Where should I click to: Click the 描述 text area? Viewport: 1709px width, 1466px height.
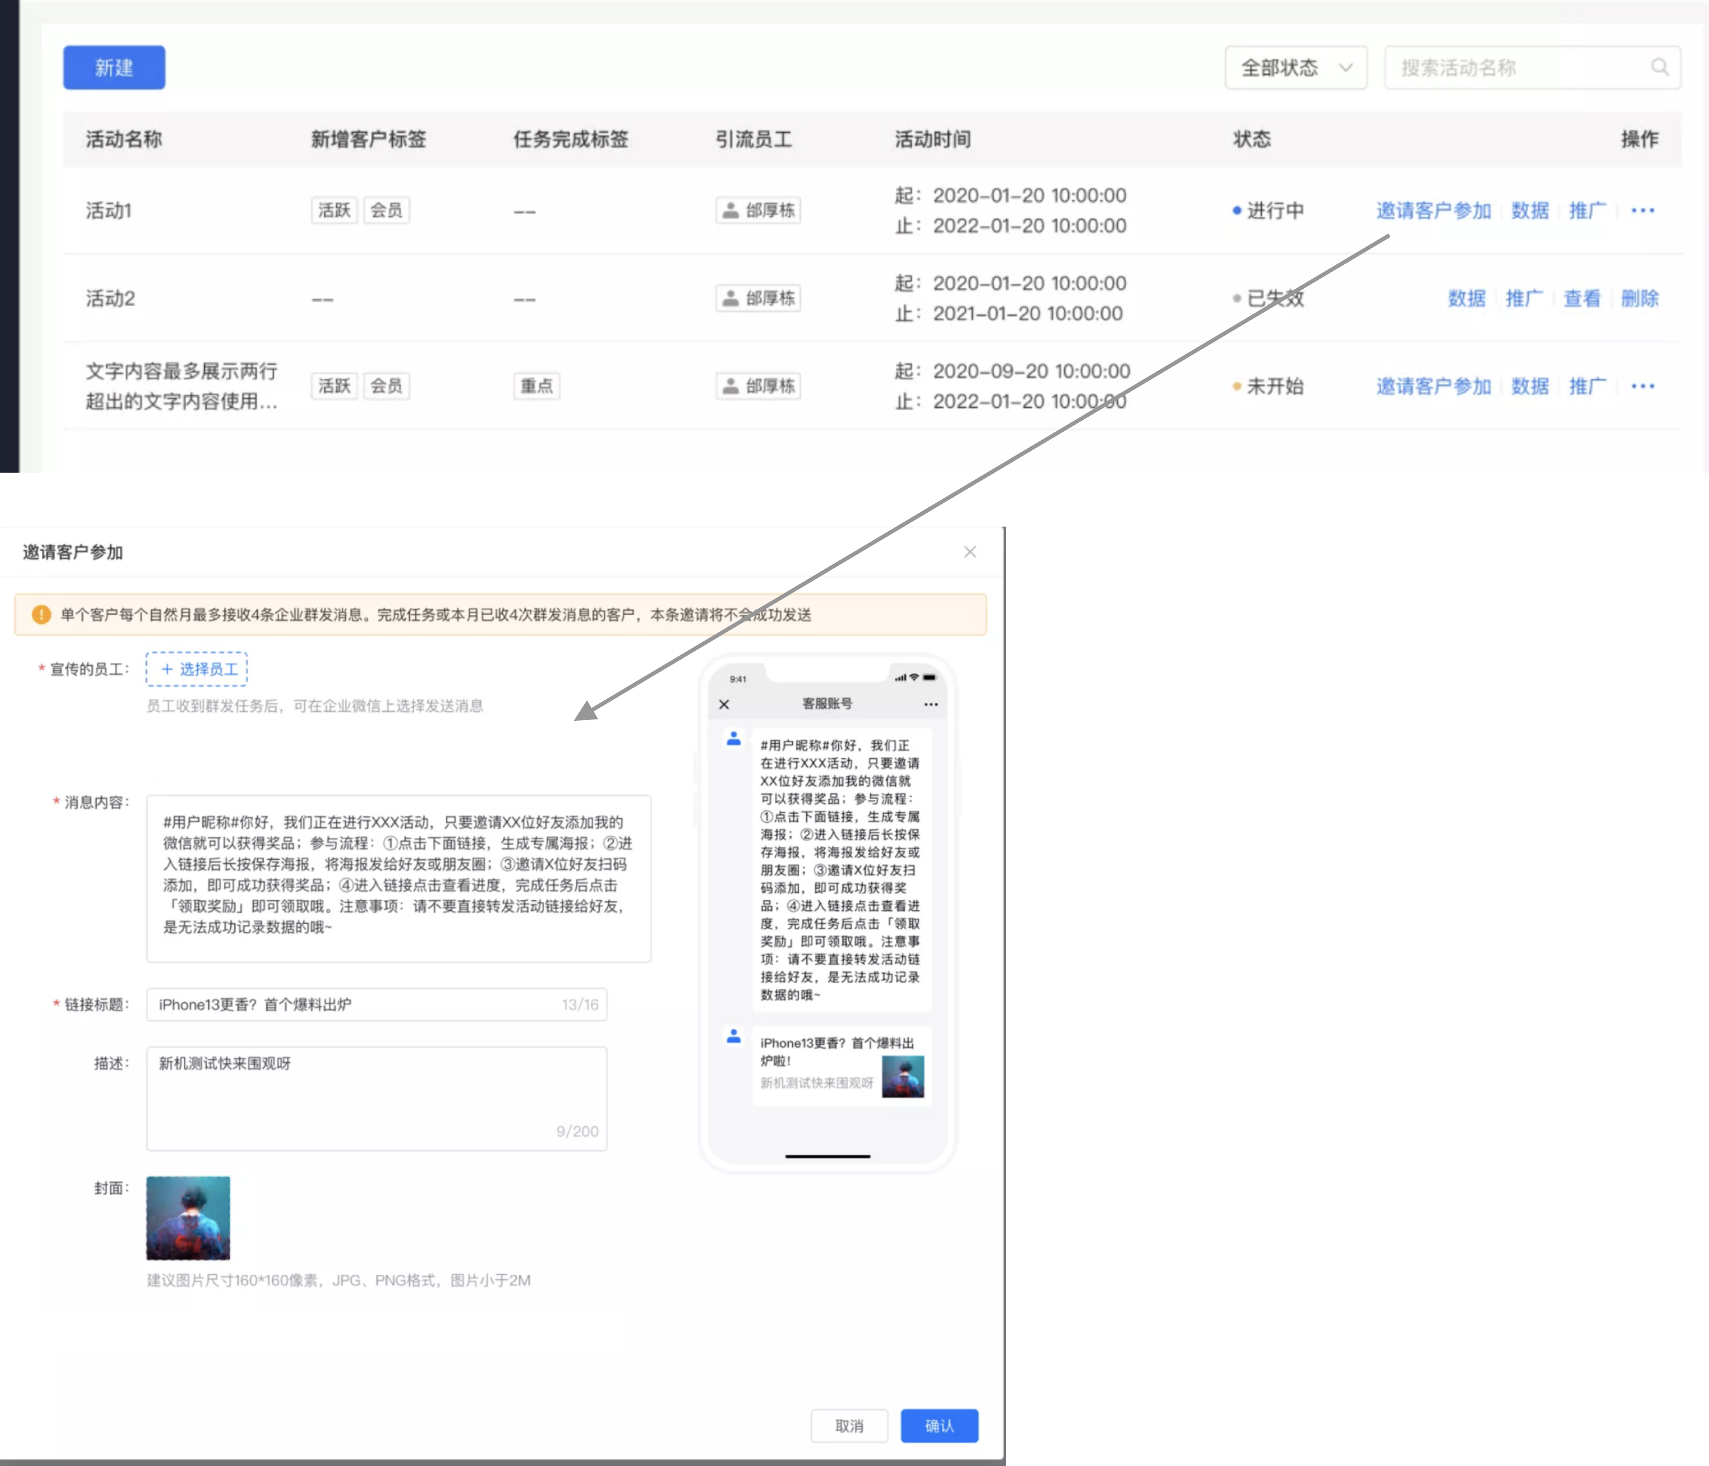(377, 1098)
